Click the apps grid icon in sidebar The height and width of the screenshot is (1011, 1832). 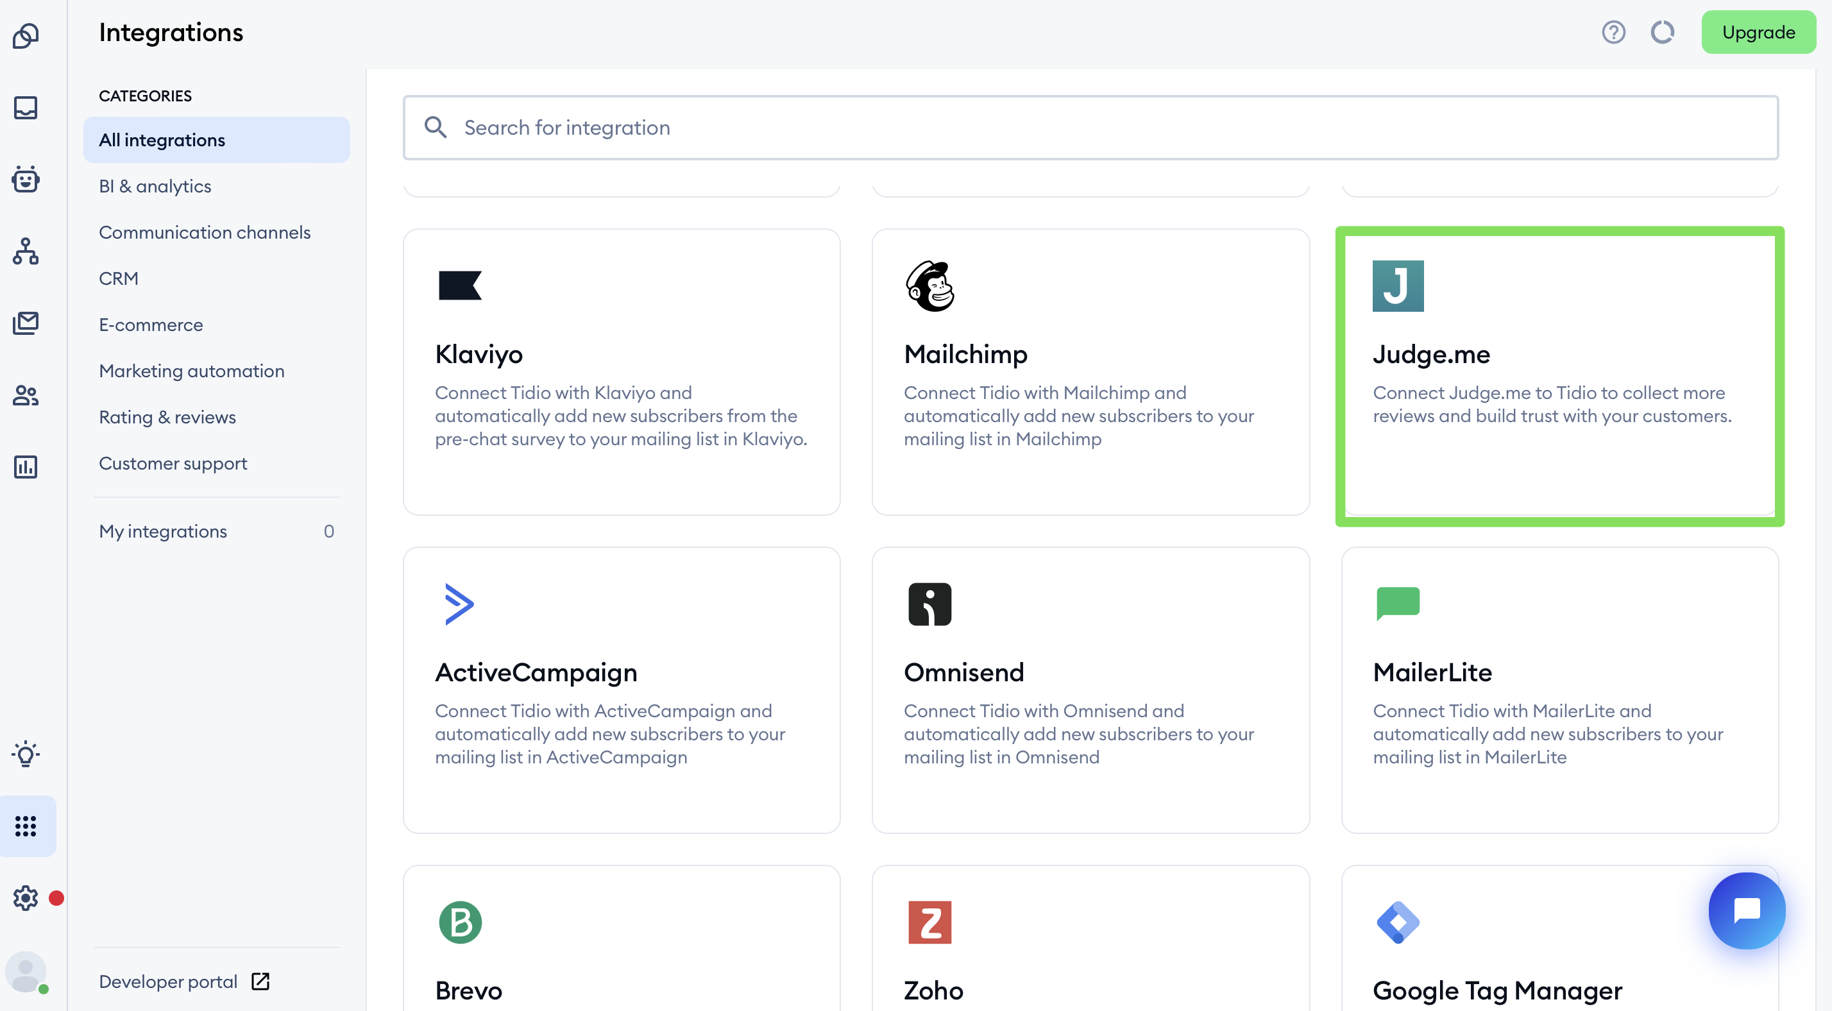coord(26,826)
